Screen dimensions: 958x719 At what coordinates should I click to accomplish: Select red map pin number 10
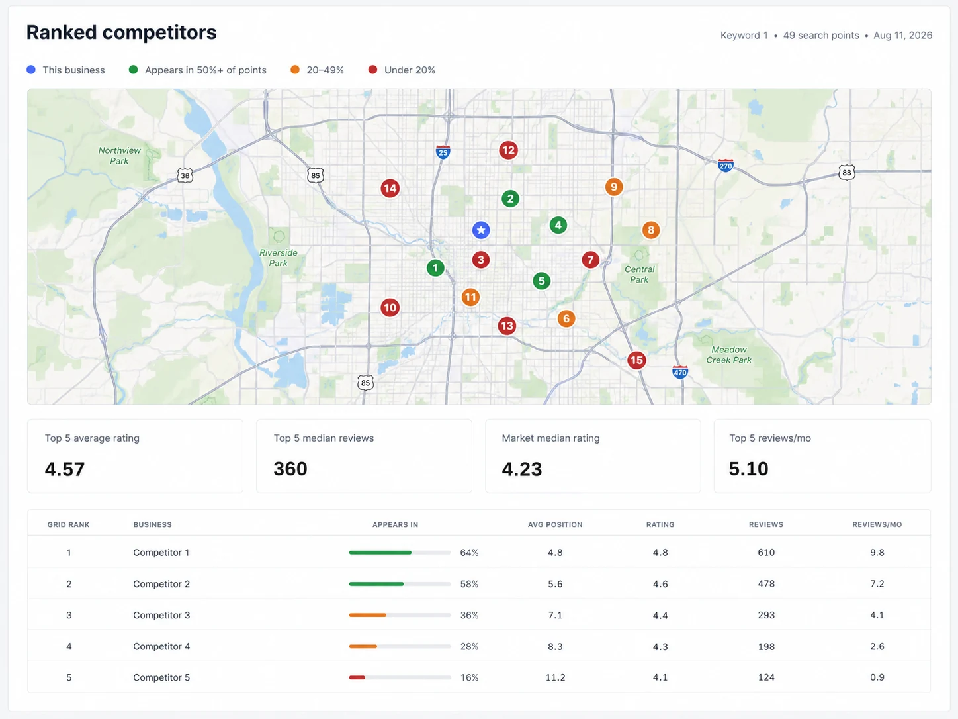click(390, 307)
